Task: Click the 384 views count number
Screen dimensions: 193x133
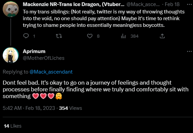Action: pos(134,36)
